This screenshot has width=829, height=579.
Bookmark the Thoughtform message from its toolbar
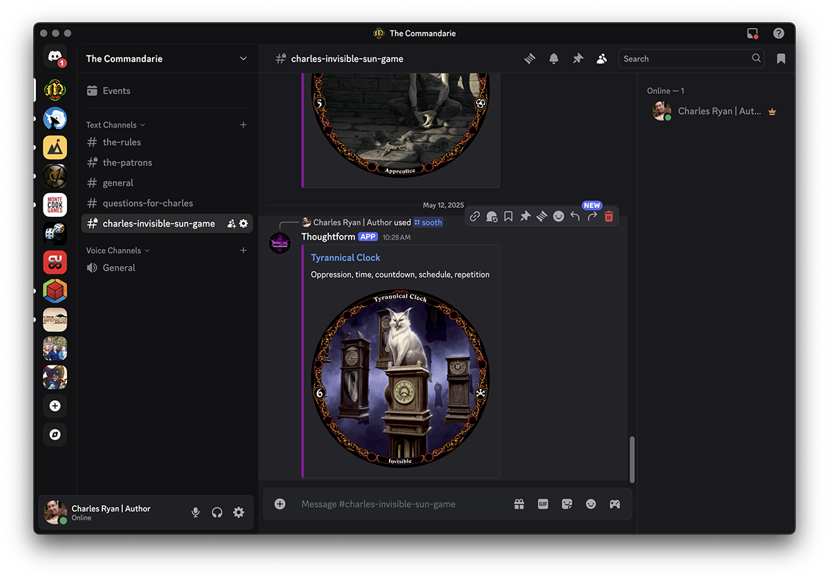(x=508, y=216)
